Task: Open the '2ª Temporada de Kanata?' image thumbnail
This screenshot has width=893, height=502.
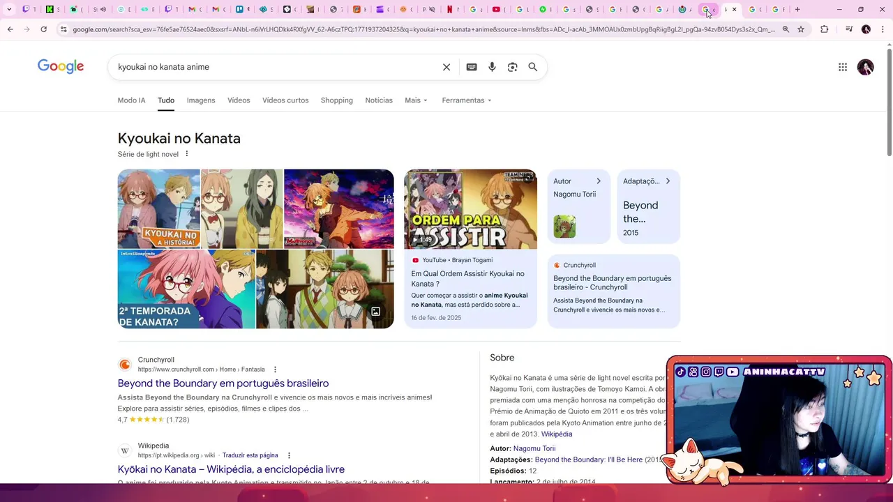Action: (x=186, y=289)
